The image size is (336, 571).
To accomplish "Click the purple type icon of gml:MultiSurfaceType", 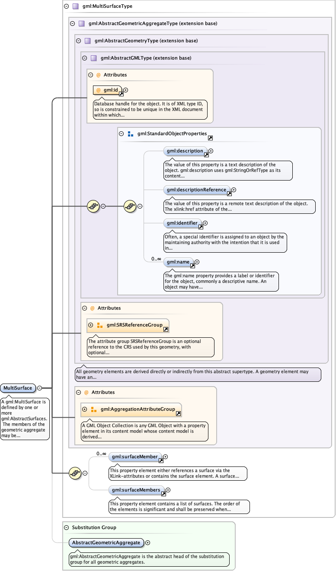I will coord(76,6).
